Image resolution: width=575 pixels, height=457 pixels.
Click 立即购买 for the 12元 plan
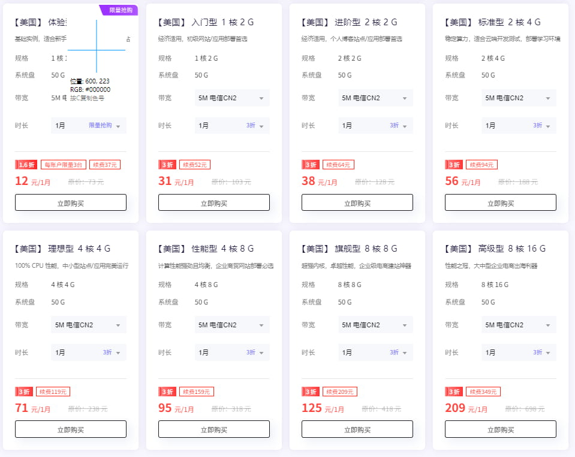click(71, 203)
